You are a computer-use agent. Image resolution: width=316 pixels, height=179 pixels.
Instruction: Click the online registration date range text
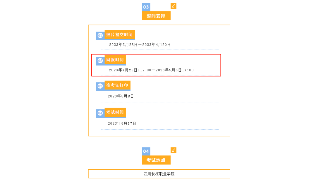click(151, 70)
